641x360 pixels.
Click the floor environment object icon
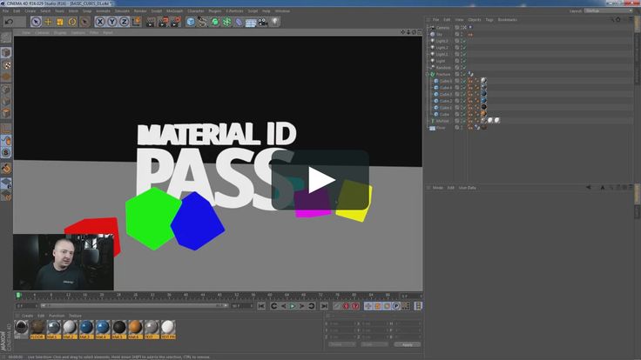(x=251, y=22)
